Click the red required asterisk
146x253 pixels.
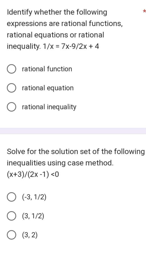point(144,11)
